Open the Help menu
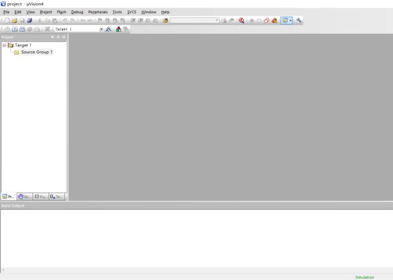393x280 pixels. (x=165, y=12)
